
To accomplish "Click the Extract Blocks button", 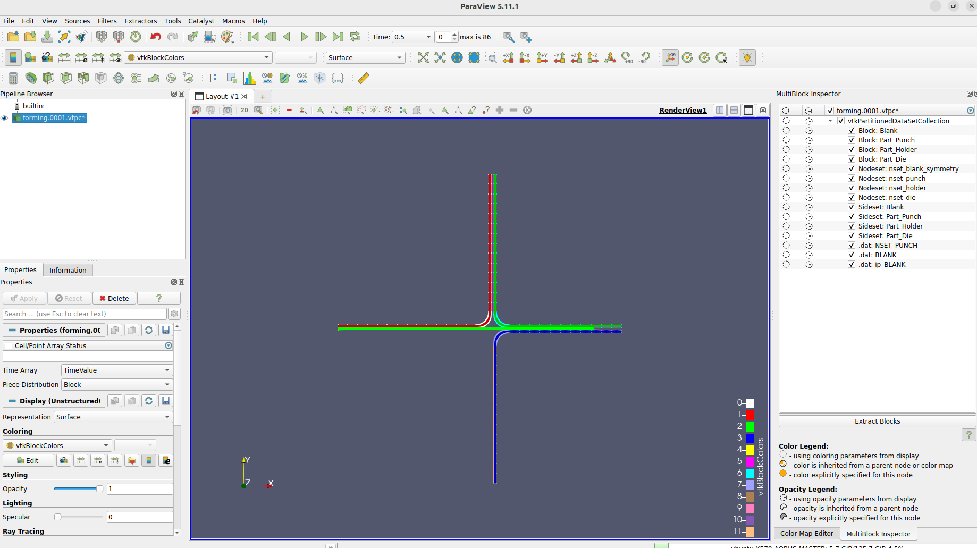I will click(877, 421).
